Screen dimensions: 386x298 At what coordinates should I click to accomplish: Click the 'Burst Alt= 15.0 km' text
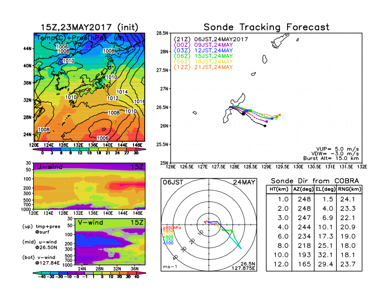[331, 158]
